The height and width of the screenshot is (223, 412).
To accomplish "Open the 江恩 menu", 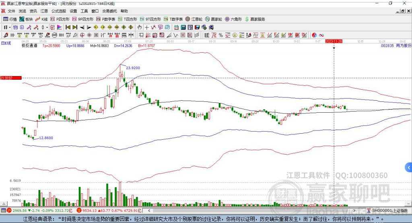I will pos(44,11).
